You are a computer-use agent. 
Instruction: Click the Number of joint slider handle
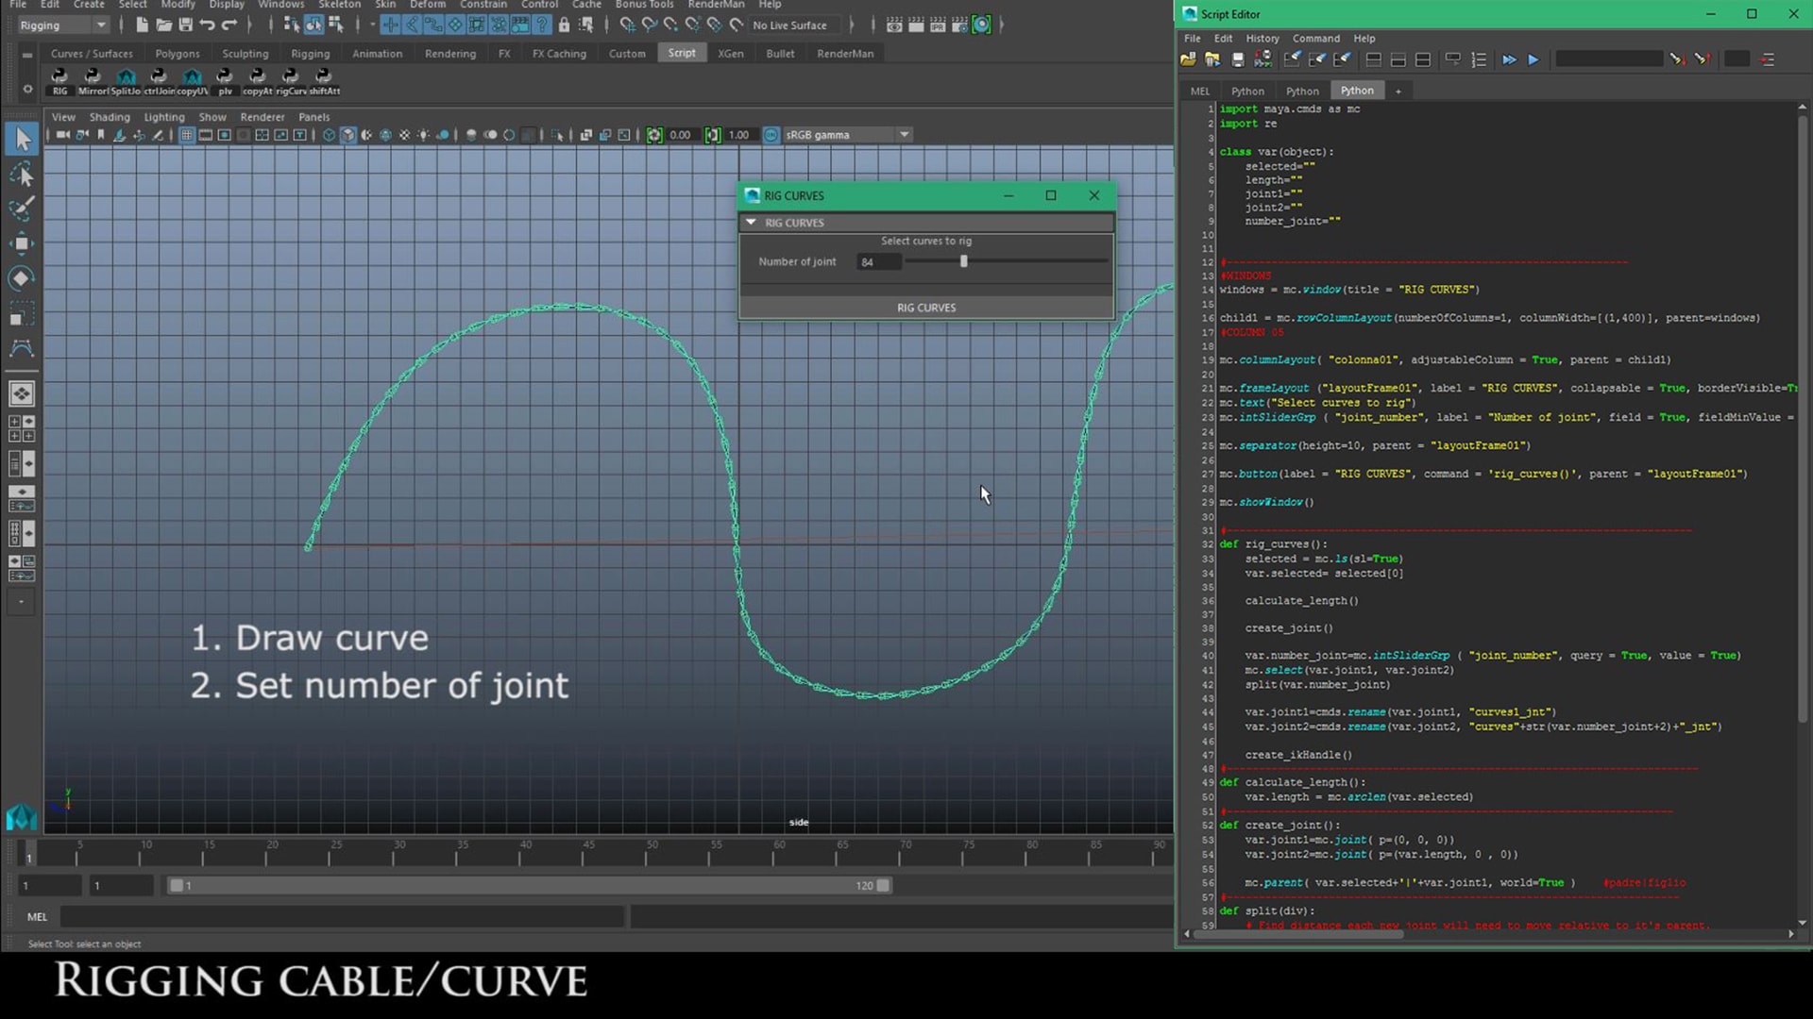click(963, 261)
